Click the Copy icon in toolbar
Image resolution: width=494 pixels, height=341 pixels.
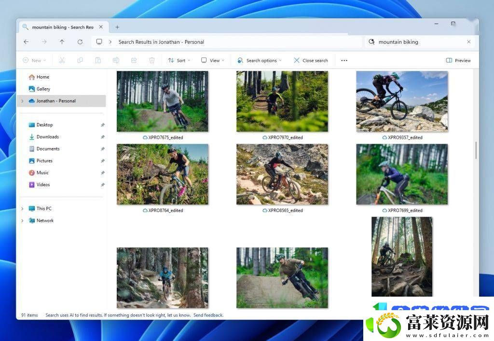pos(80,60)
